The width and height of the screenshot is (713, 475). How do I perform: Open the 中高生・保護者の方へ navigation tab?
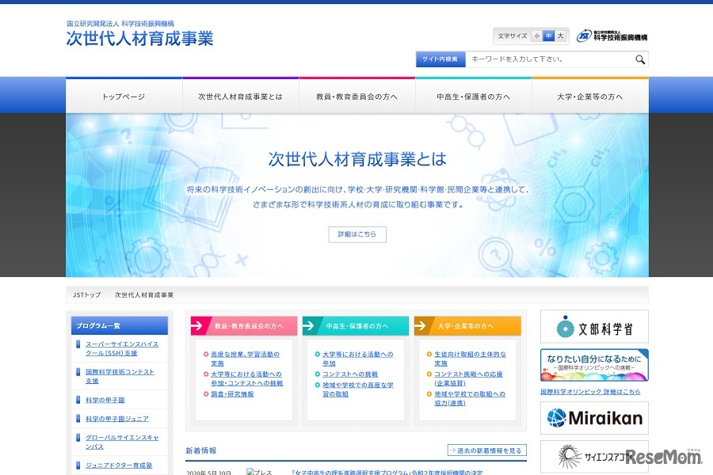coord(474,94)
